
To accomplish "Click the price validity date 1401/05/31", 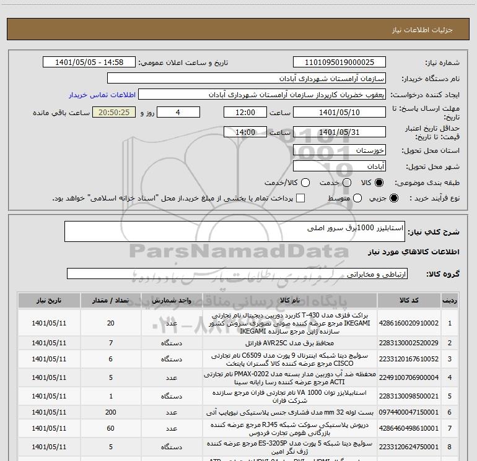I will pos(339,132).
